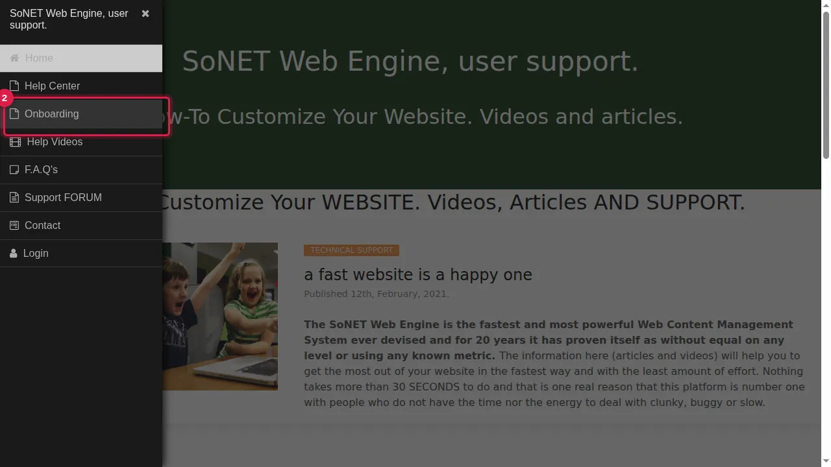The width and height of the screenshot is (831, 467).
Task: Click the Help Center page icon
Action: (14, 86)
